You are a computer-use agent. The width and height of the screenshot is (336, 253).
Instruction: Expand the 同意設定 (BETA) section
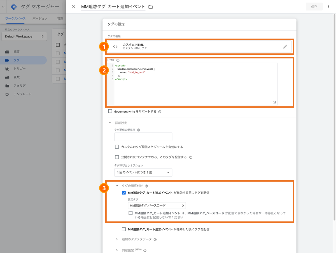(x=117, y=250)
